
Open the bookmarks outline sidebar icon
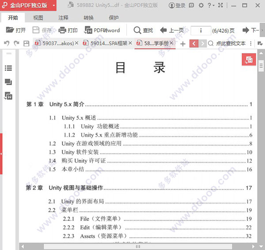point(8,68)
